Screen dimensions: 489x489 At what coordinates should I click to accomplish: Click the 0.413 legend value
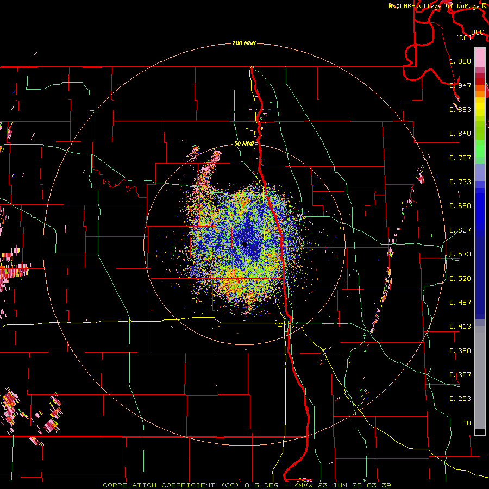point(460,326)
